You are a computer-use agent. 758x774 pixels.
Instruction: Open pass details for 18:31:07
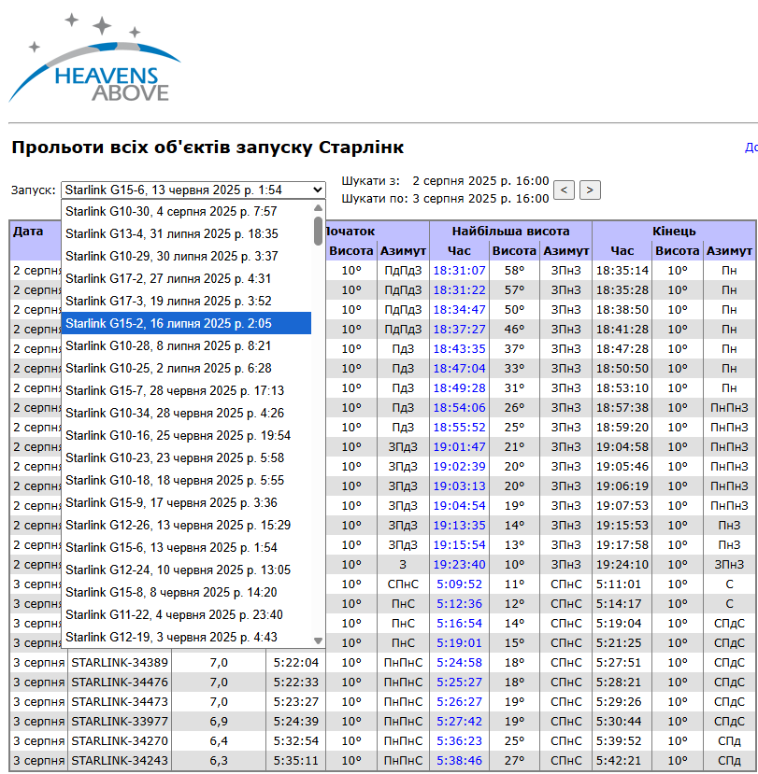[x=459, y=271]
